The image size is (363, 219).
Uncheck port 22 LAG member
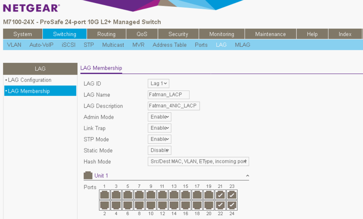(x=220, y=205)
